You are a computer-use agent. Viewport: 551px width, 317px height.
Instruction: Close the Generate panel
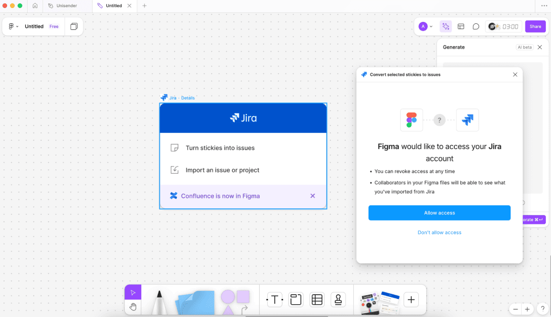click(x=540, y=47)
